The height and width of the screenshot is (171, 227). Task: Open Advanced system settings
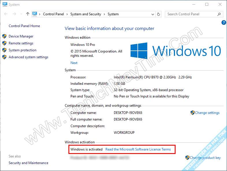pos(28,57)
